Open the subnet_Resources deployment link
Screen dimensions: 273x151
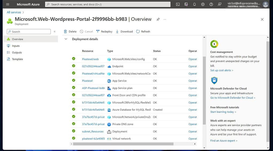pos(93,131)
